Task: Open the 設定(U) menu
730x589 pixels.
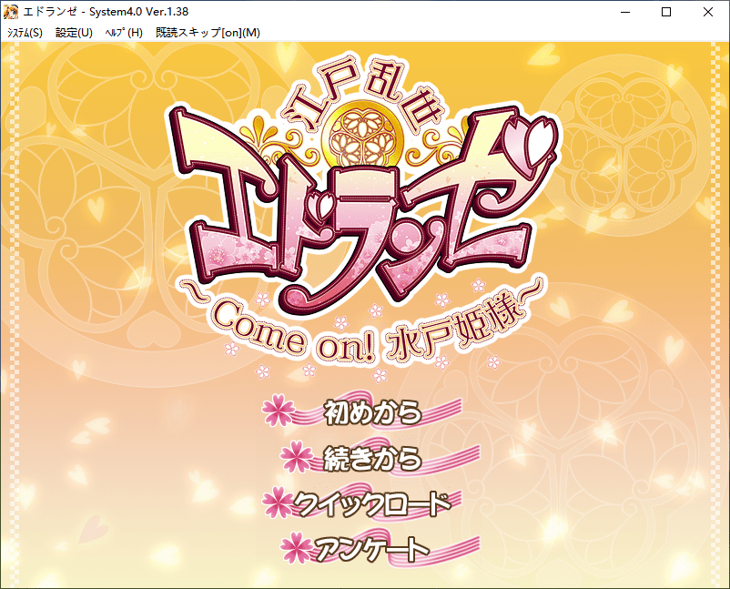Action: point(74,33)
